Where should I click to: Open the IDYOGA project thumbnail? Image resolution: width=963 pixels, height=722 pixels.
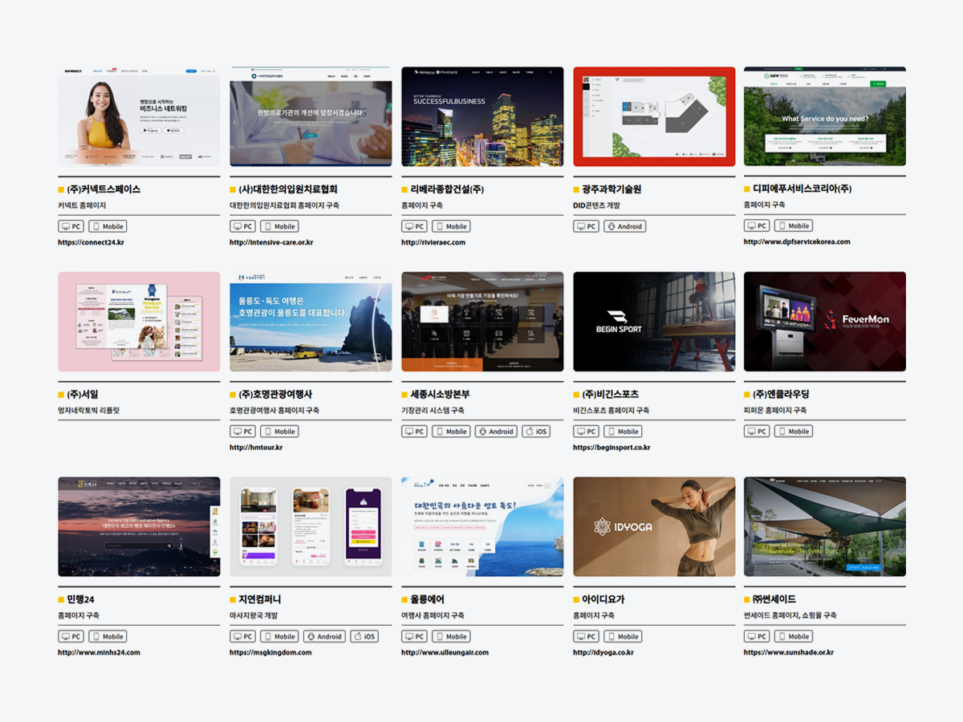pyautogui.click(x=654, y=526)
